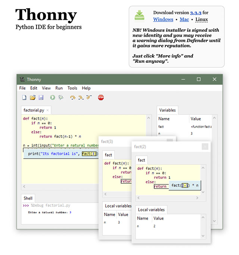Follow the Windows download link
Image resolution: width=239 pixels, height=255 pixels.
pyautogui.click(x=163, y=19)
